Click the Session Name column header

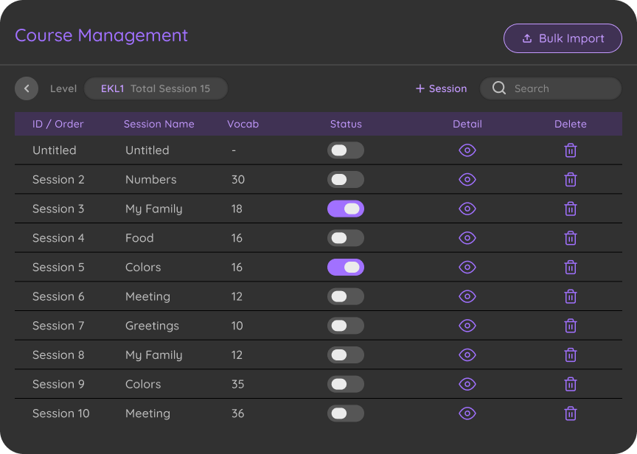tap(159, 124)
